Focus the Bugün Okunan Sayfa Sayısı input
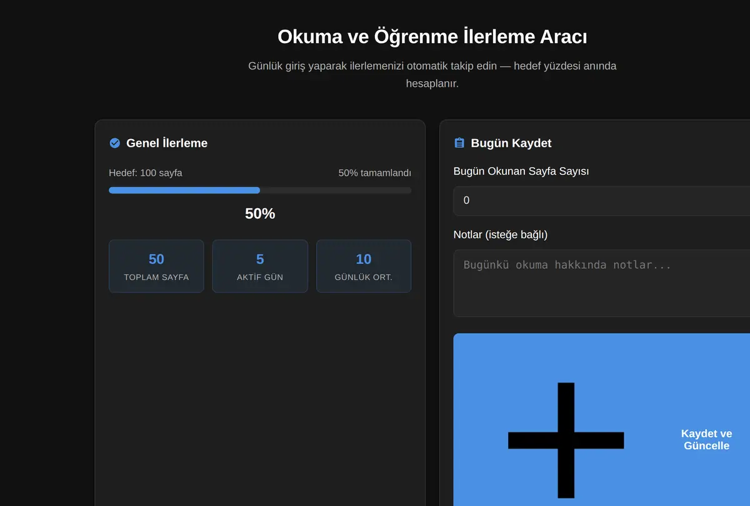 coord(601,200)
